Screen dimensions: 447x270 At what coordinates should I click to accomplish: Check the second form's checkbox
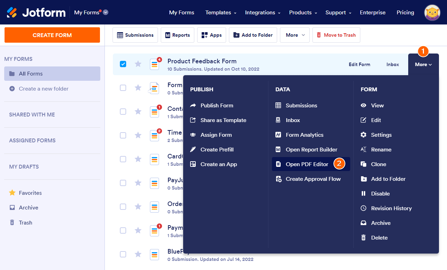123,88
